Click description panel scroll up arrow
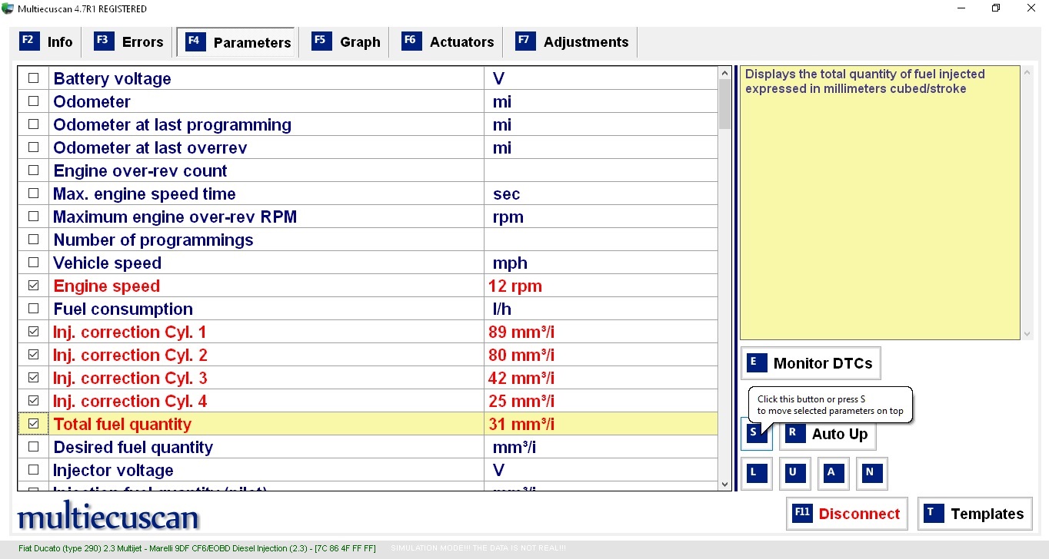The width and height of the screenshot is (1049, 559). (1028, 72)
